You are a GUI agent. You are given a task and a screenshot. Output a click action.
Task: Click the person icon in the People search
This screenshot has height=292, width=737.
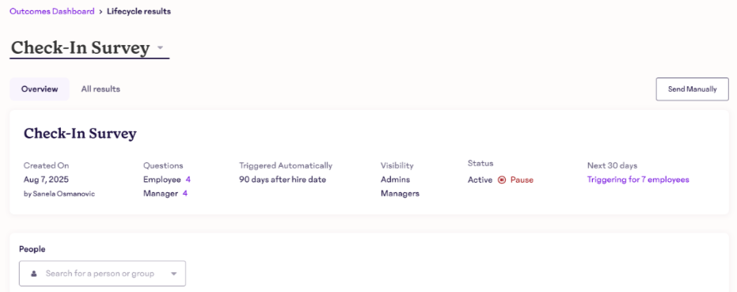tap(34, 274)
